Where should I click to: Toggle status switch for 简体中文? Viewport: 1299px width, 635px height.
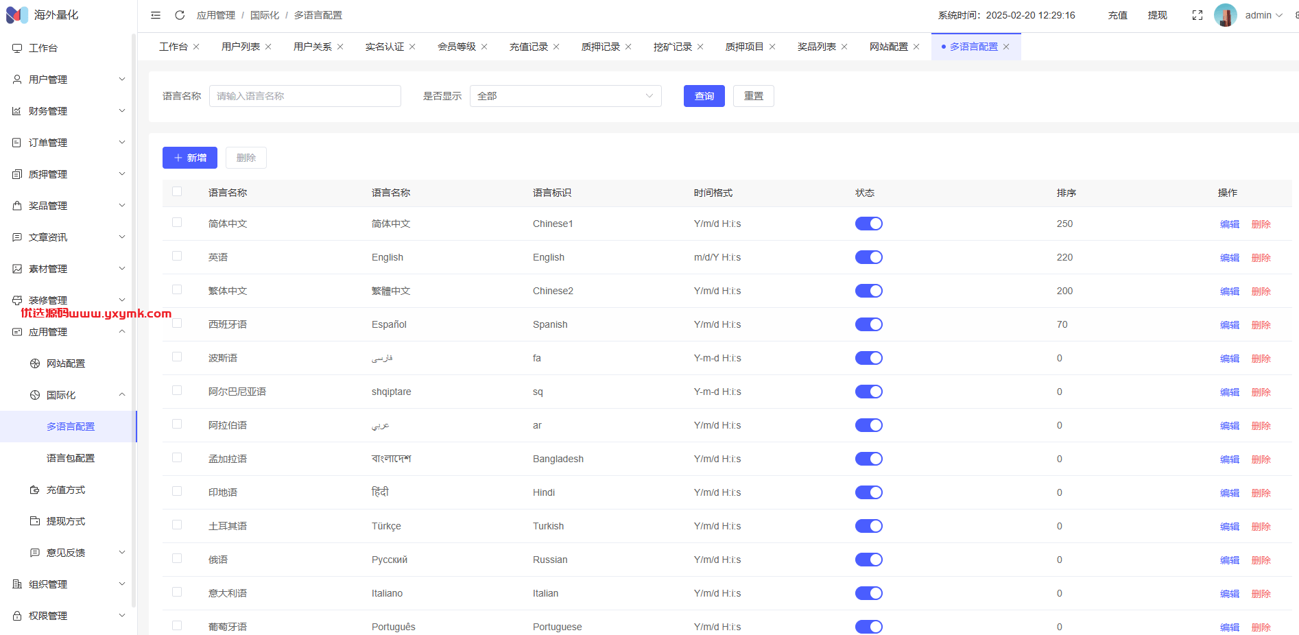pos(868,224)
